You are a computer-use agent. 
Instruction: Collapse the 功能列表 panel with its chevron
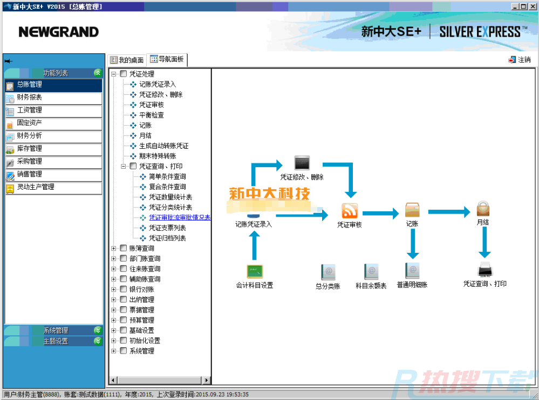[98, 73]
